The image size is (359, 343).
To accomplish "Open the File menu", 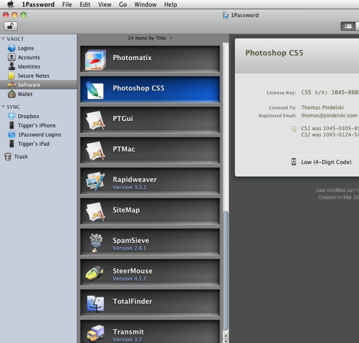I will click(x=67, y=4).
